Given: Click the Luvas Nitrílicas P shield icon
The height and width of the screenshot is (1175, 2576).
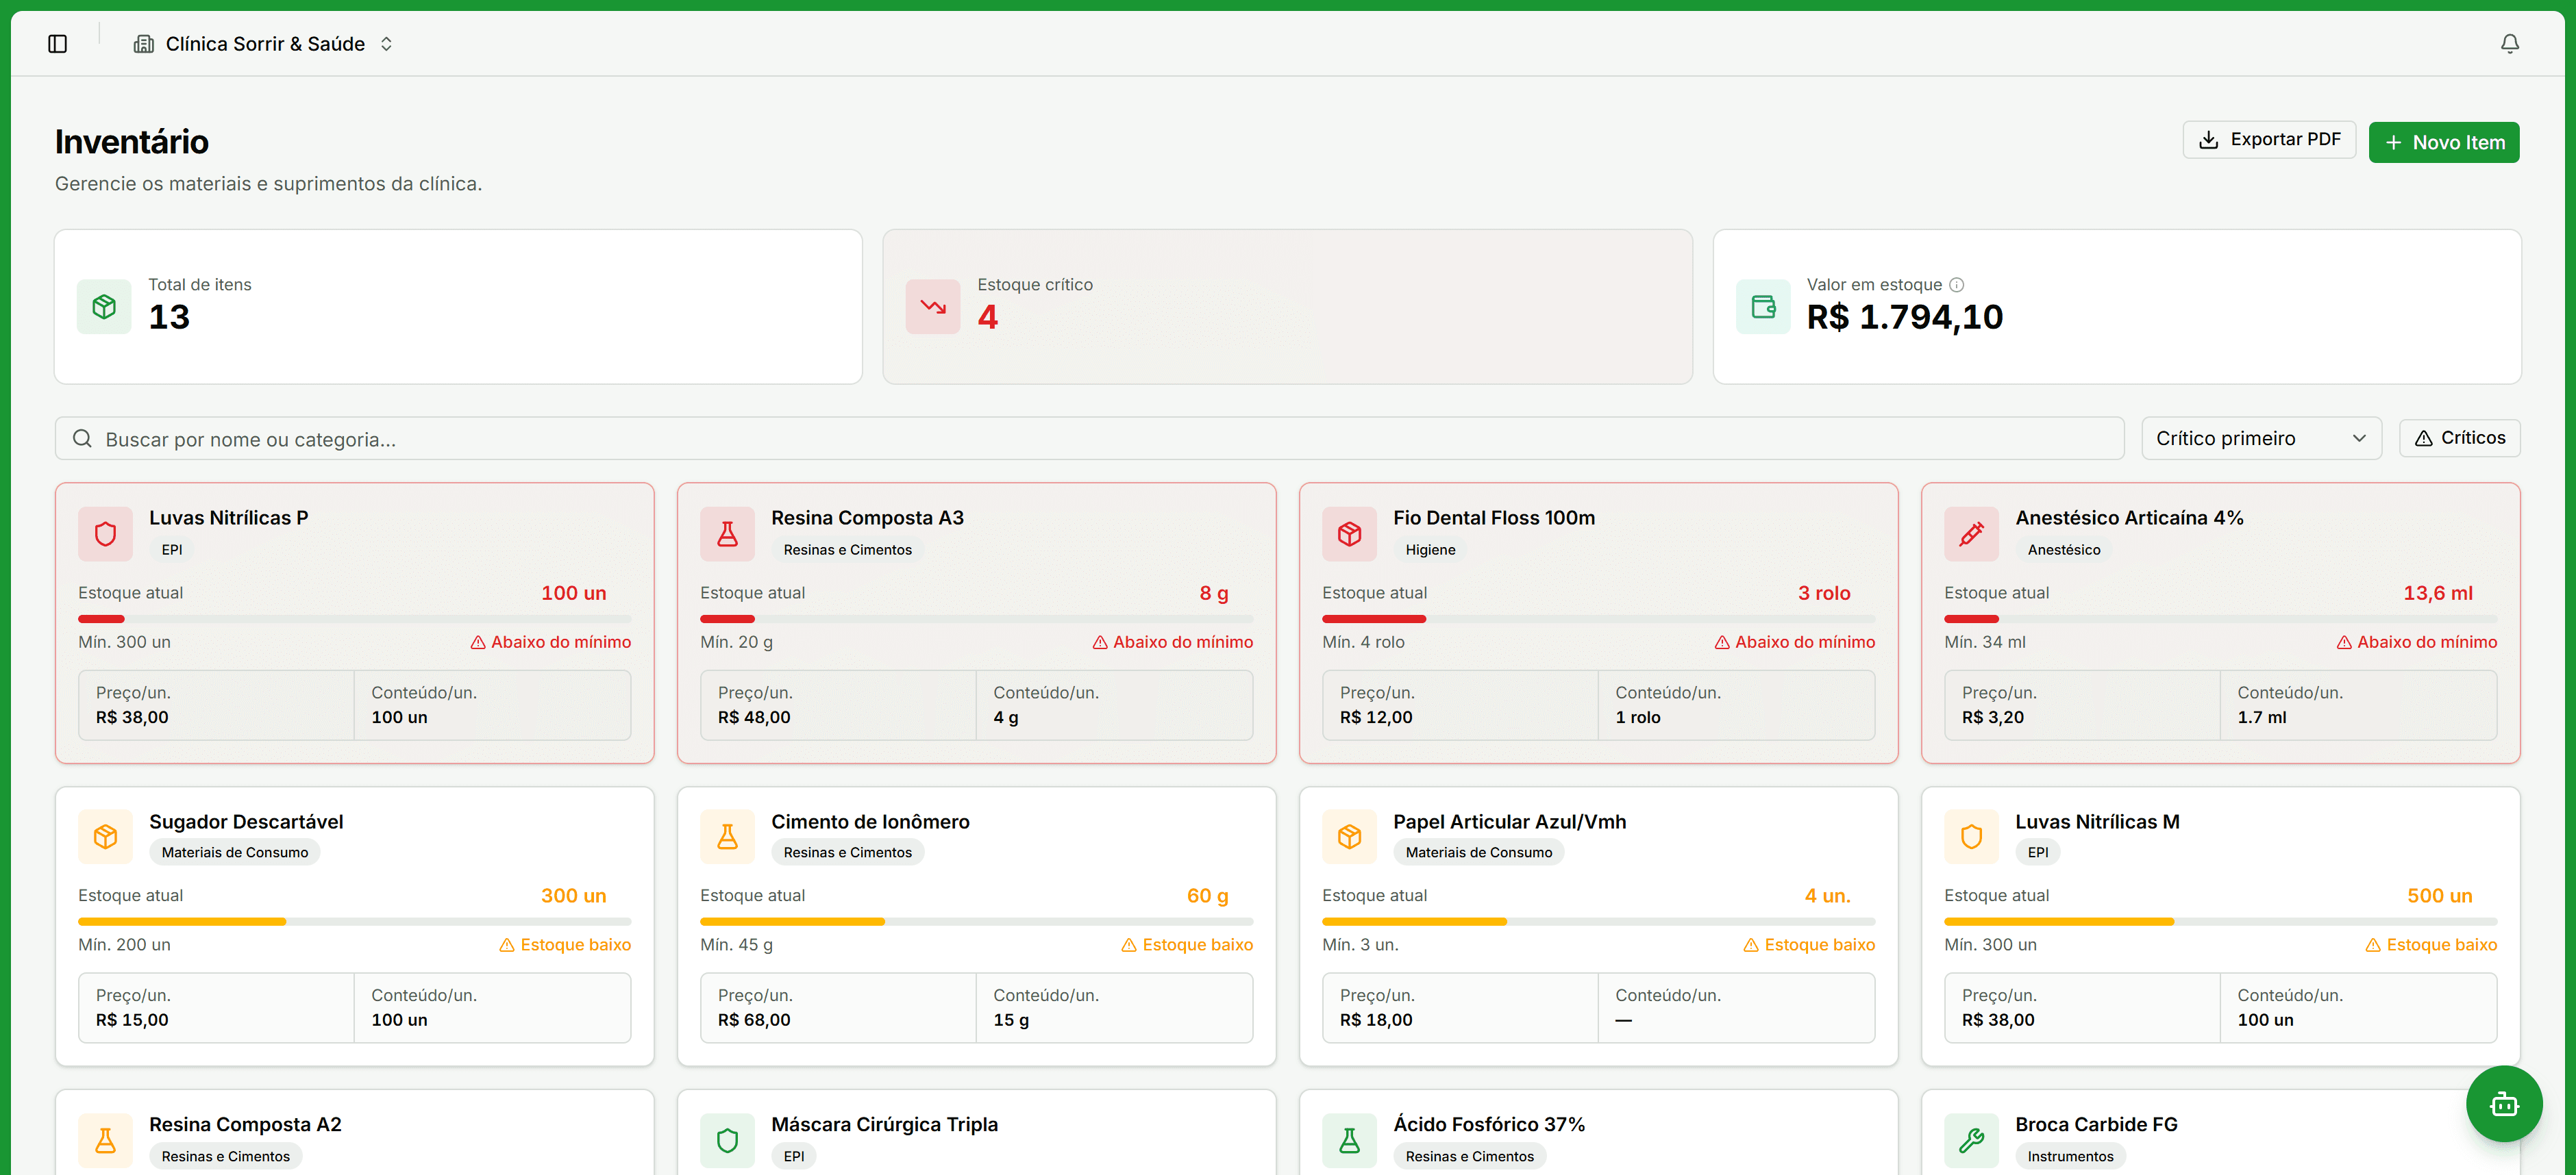Looking at the screenshot, I should (x=105, y=535).
